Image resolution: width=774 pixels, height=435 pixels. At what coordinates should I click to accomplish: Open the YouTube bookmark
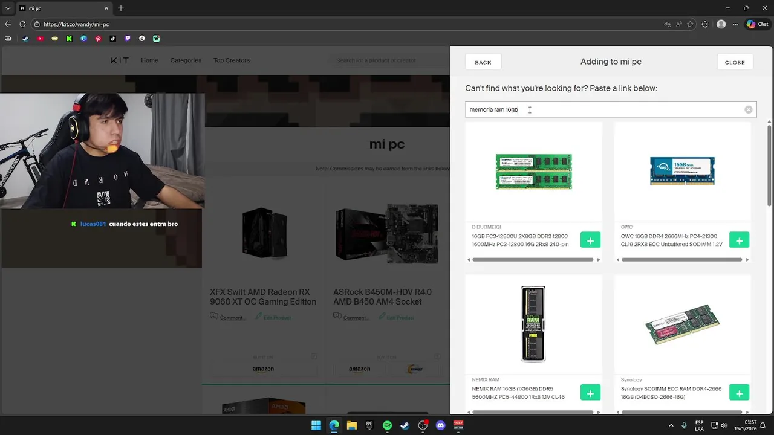pyautogui.click(x=40, y=39)
